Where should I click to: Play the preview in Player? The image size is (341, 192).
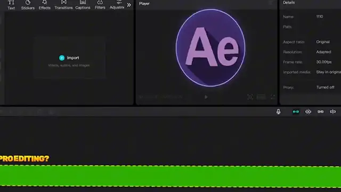point(206,97)
